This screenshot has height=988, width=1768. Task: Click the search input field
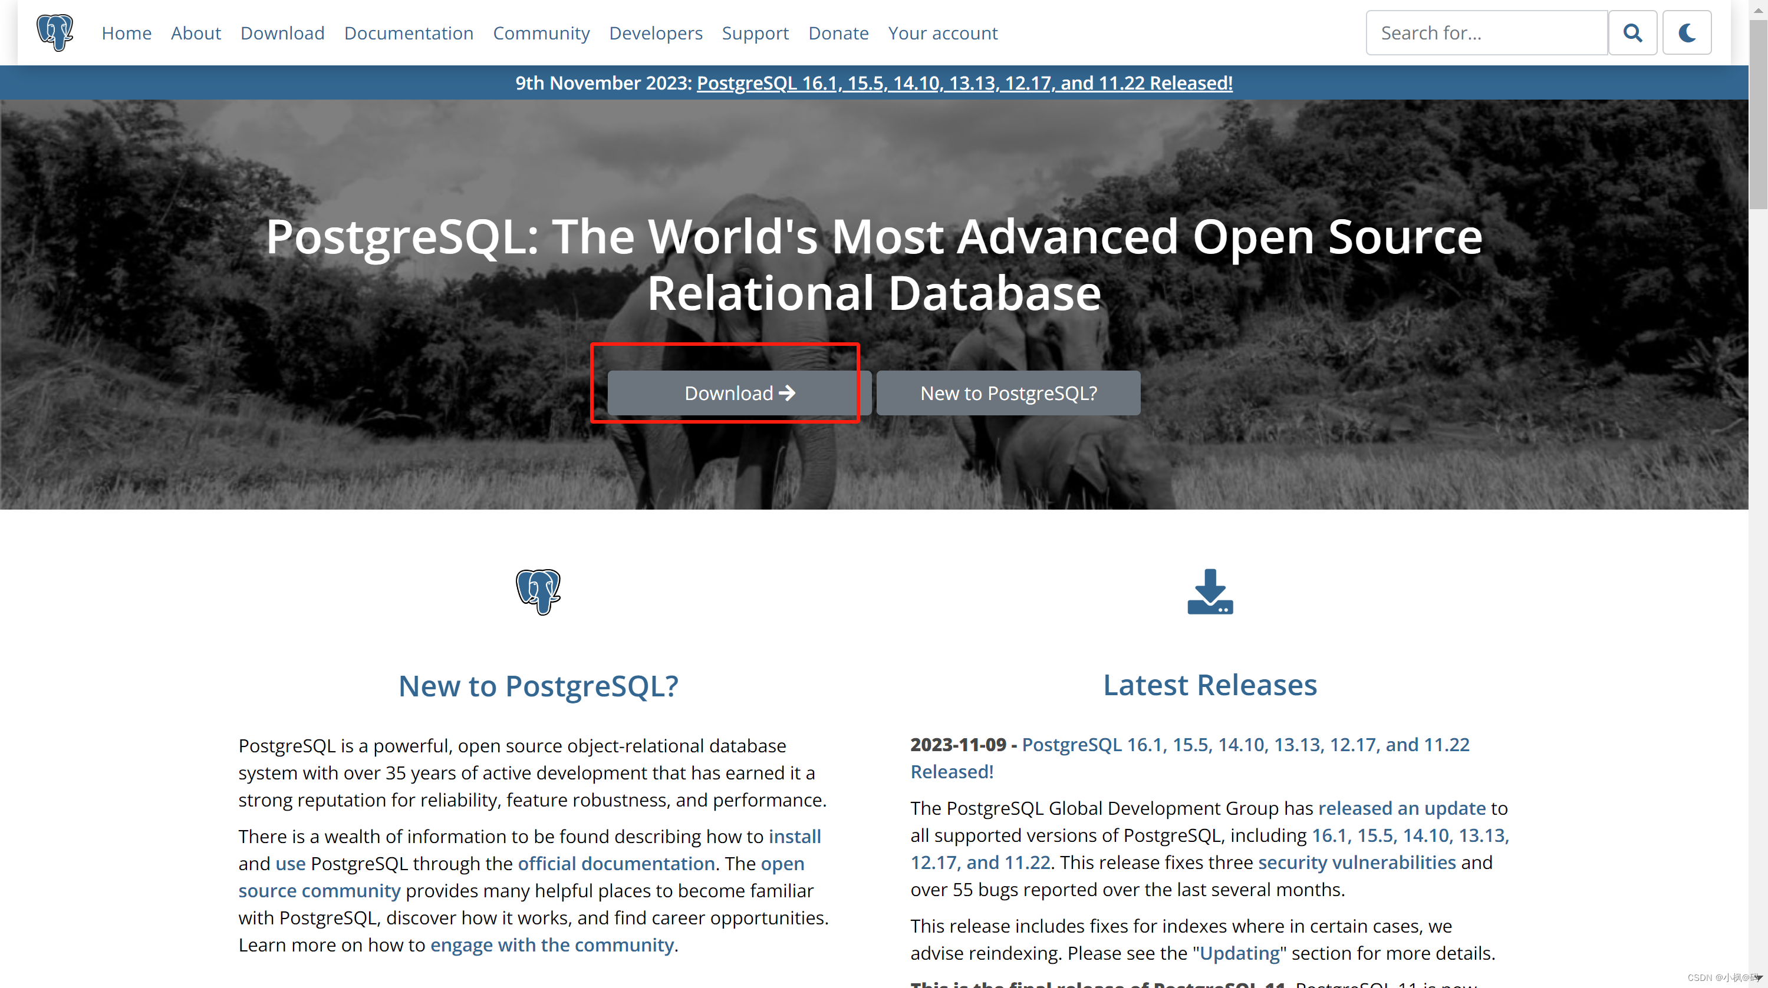click(x=1487, y=33)
